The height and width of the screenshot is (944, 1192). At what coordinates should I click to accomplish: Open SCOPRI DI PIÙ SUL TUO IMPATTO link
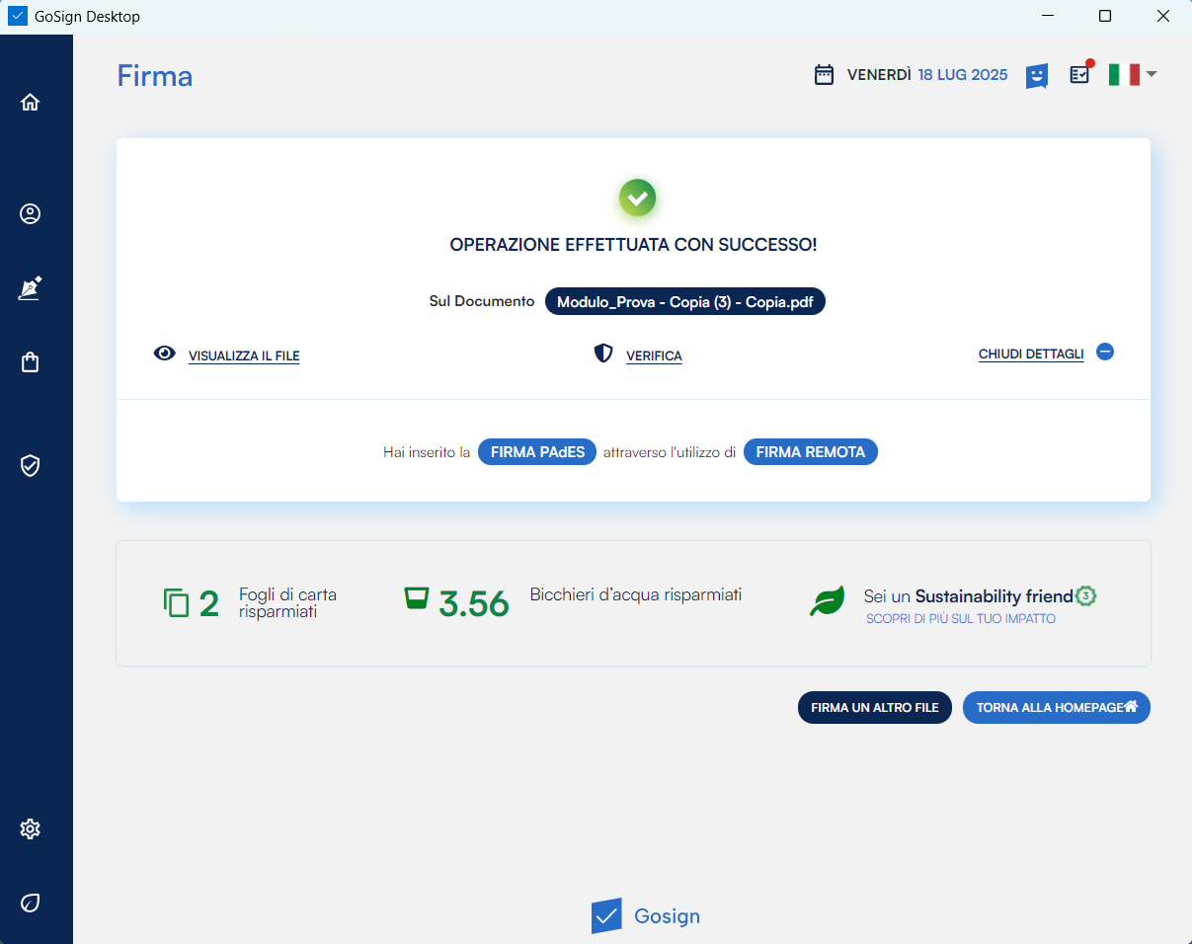coord(961,619)
